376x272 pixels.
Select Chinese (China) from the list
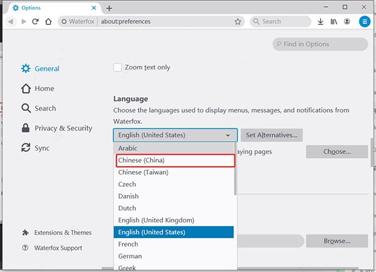(x=174, y=160)
